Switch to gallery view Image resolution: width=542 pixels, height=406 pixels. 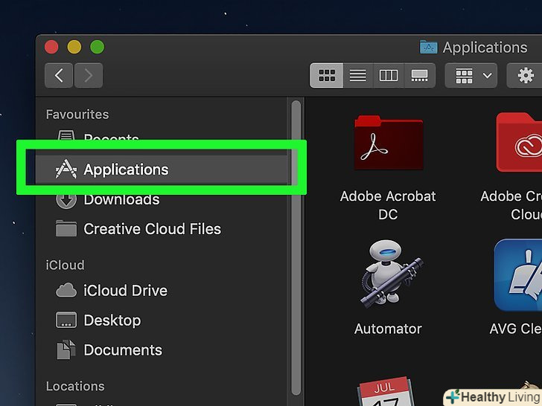pyautogui.click(x=419, y=75)
